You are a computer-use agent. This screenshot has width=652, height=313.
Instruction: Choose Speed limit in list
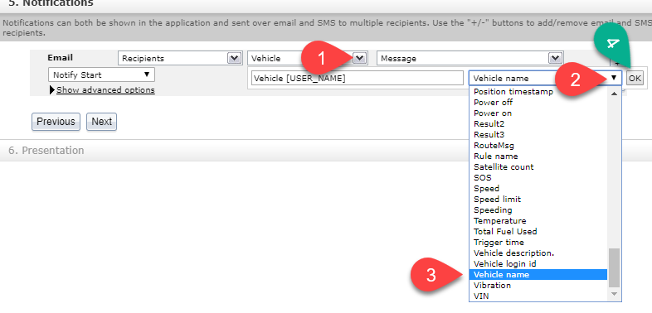coord(538,200)
